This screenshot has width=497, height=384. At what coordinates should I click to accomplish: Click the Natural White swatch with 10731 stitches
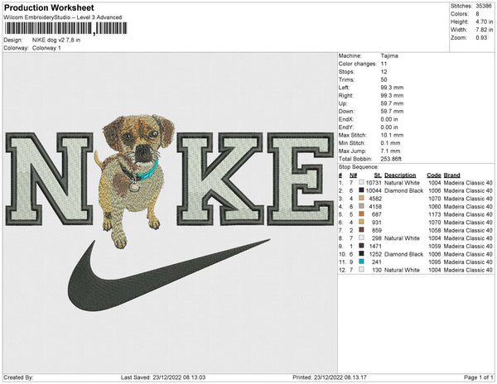click(361, 183)
